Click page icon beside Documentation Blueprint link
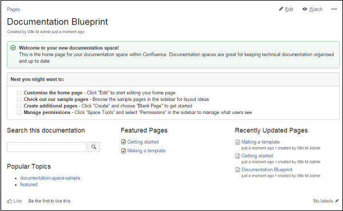 click(238, 170)
